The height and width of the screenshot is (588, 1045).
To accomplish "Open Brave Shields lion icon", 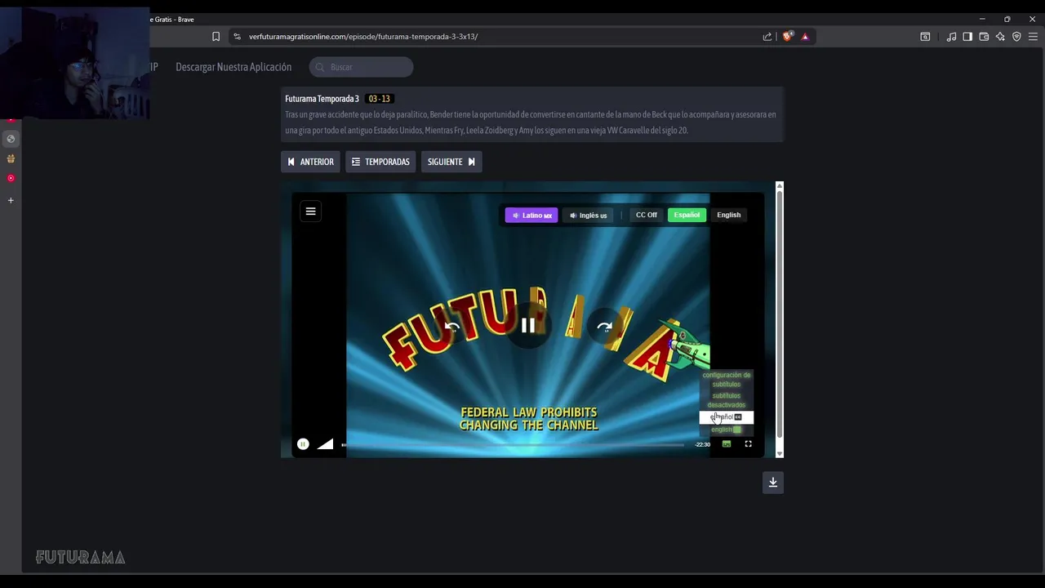I will tap(787, 37).
